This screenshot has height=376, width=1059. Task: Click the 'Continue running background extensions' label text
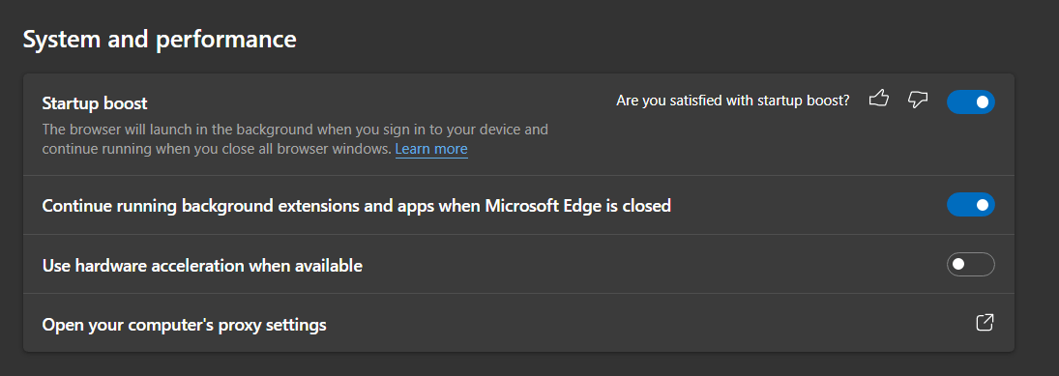tap(357, 206)
